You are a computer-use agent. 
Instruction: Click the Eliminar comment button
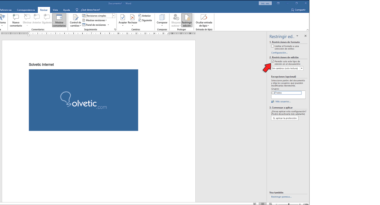point(27,20)
